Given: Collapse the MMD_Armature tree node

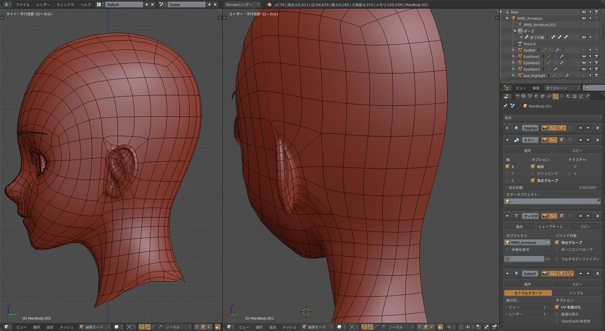Looking at the screenshot, I should coord(508,18).
